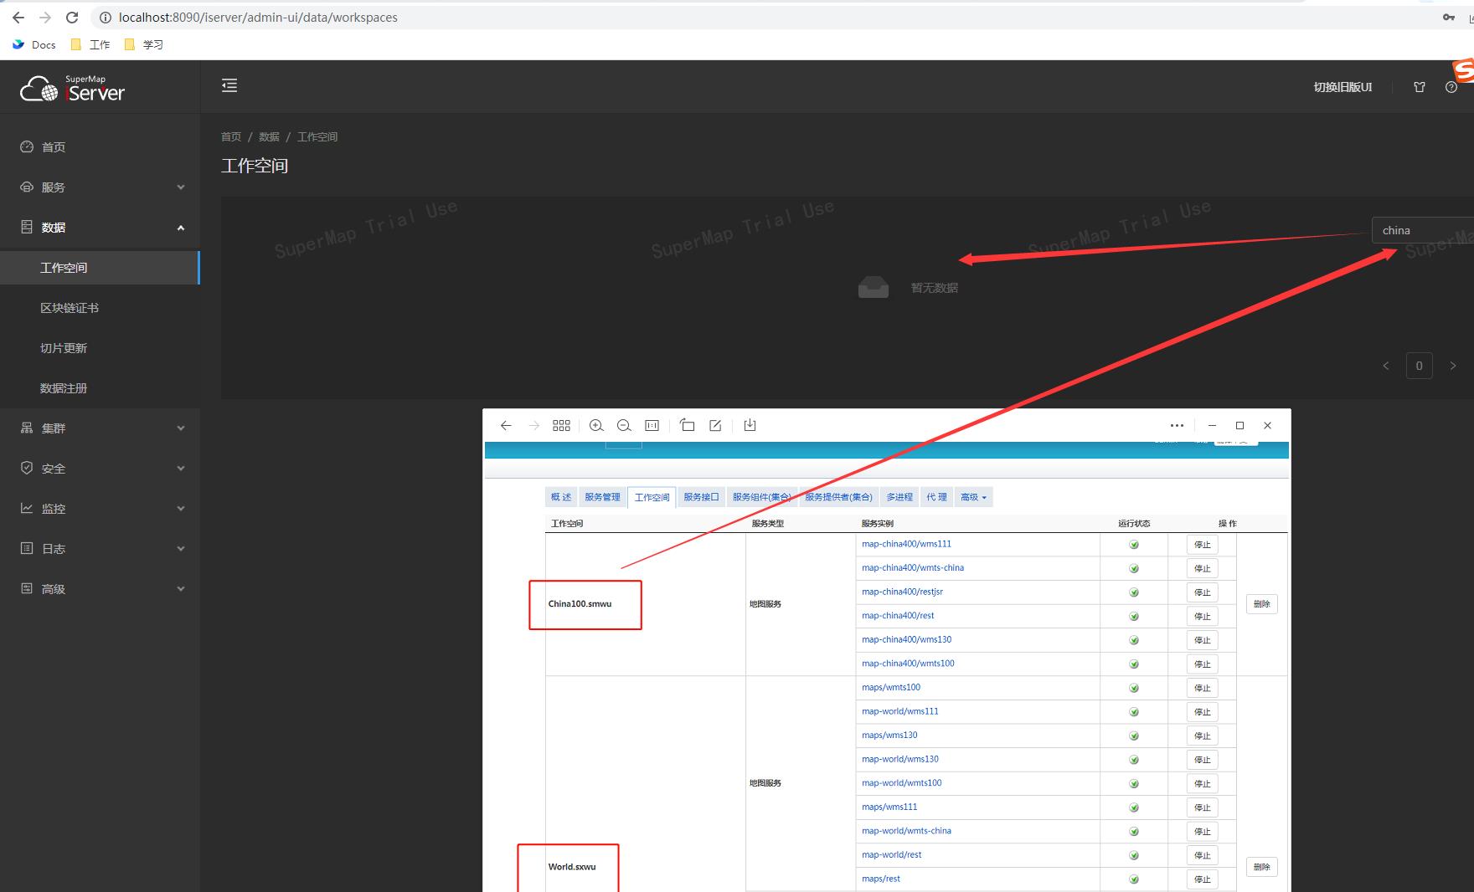Go to next page in pagination
Image resolution: width=1474 pixels, height=892 pixels.
coord(1453,366)
